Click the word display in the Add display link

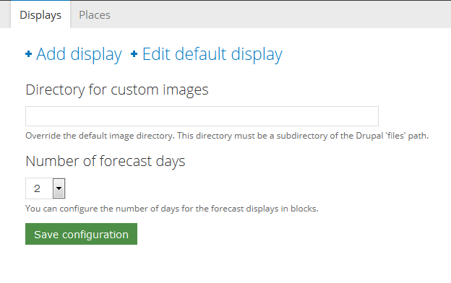click(x=96, y=54)
